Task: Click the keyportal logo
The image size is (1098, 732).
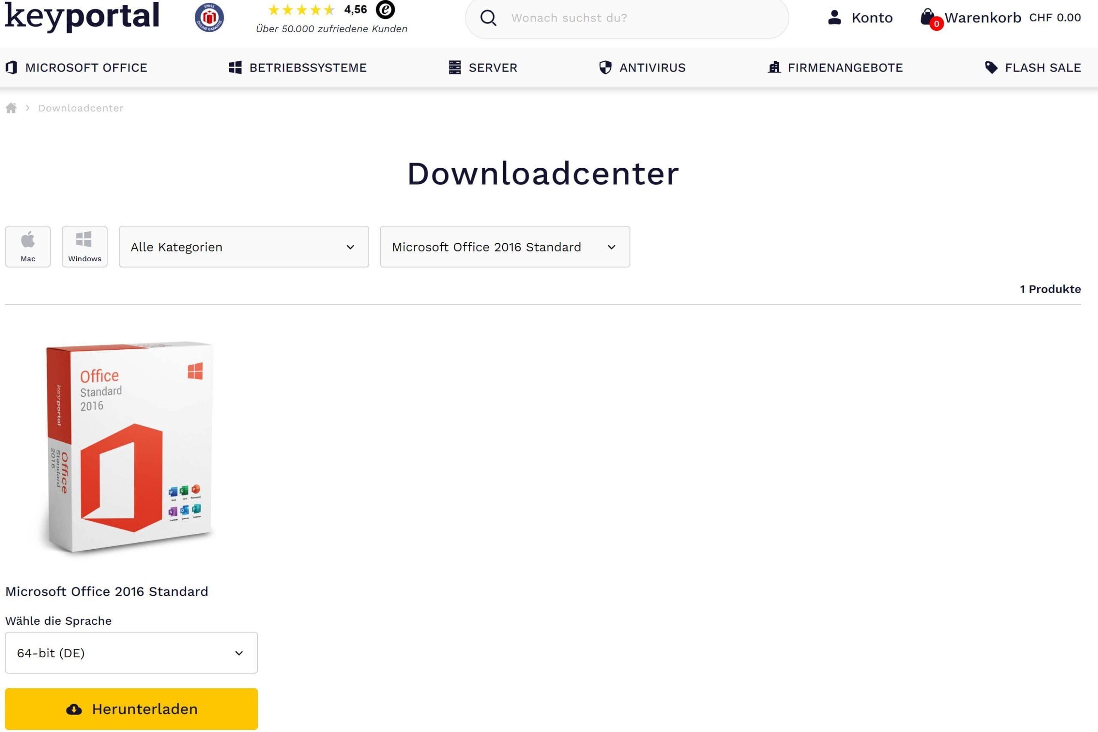Action: point(82,16)
